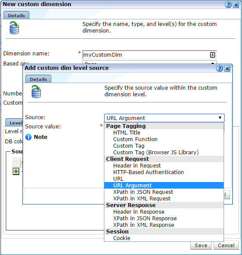Image resolution: width=242 pixels, height=255 pixels.
Task: Open help for Add custom dim level source
Action: coord(219,69)
